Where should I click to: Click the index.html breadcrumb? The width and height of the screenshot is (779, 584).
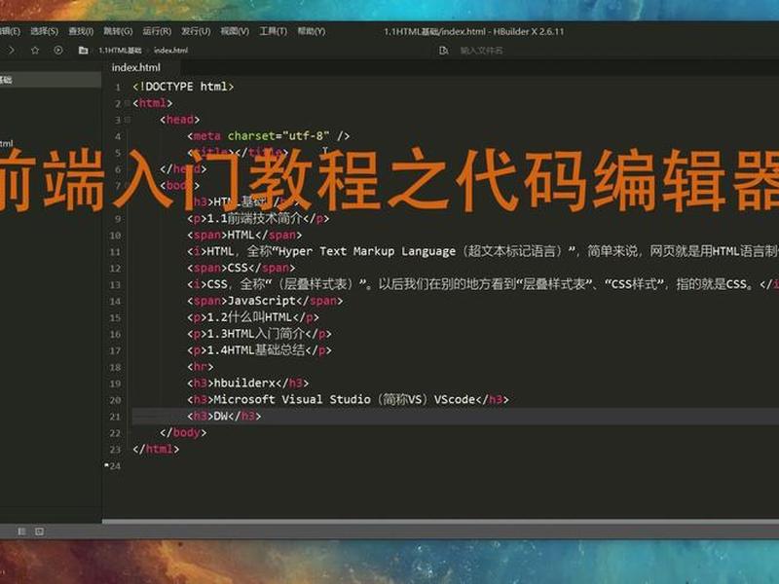[x=170, y=51]
